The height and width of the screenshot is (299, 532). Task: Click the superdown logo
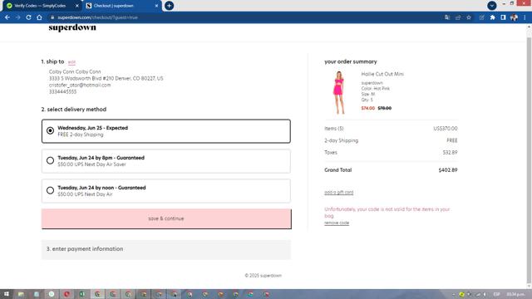click(x=72, y=27)
